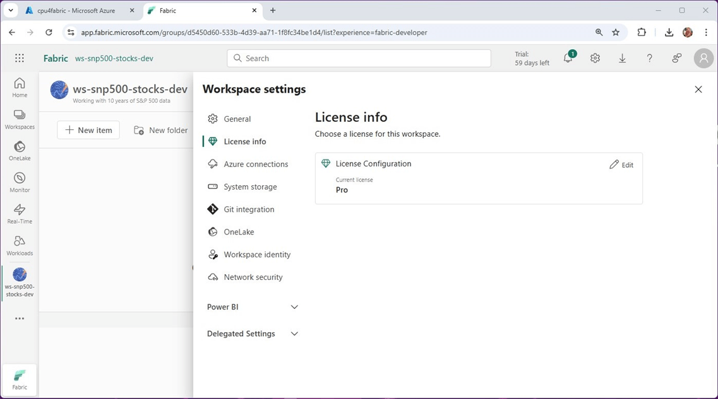Go to Home in left navigation
This screenshot has height=399, width=718.
tap(19, 88)
